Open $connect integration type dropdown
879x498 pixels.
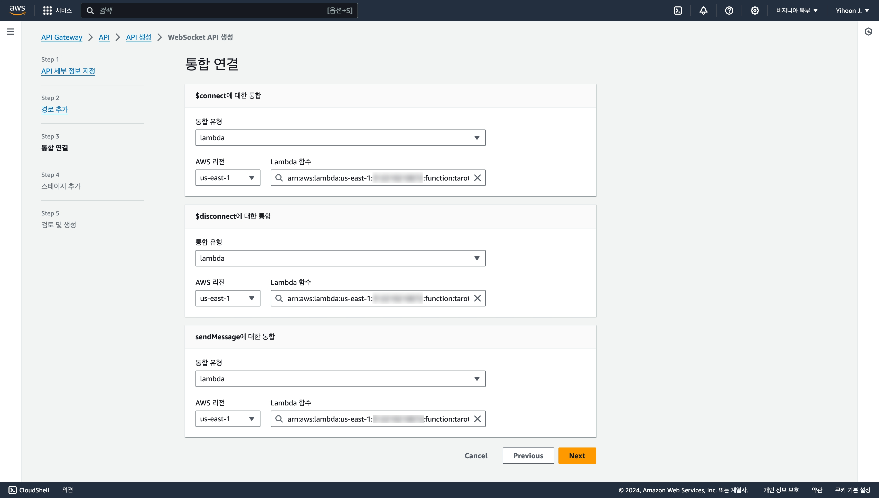pyautogui.click(x=340, y=138)
